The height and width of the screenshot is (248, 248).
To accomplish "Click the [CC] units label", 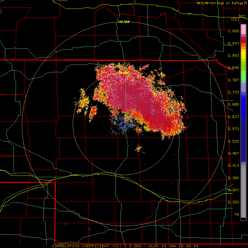I will pos(235,19).
